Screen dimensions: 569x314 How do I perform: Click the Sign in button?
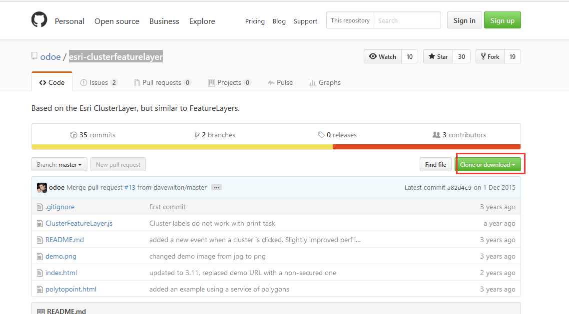click(464, 20)
